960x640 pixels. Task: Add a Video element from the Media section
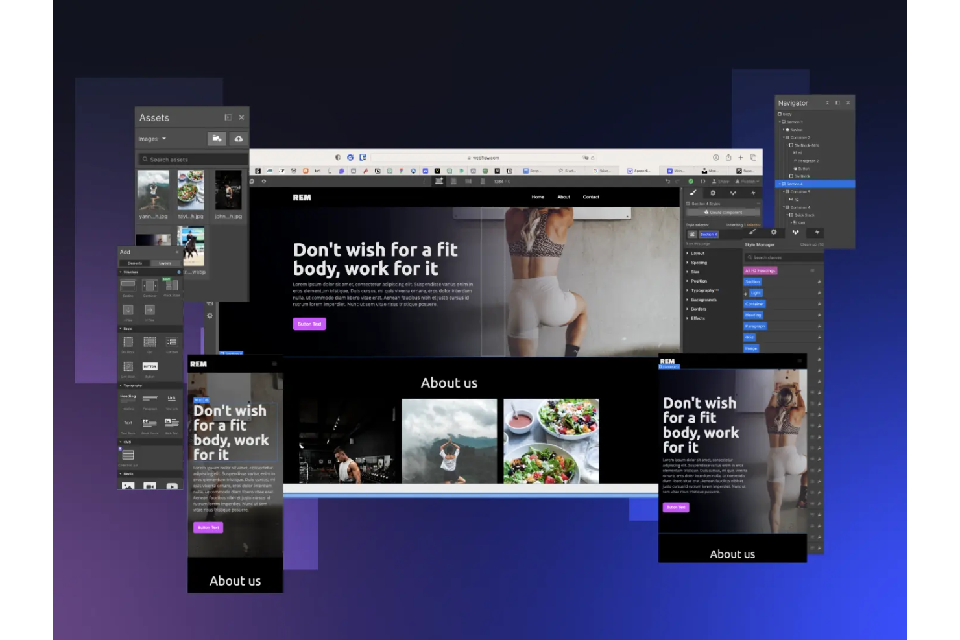click(x=149, y=485)
